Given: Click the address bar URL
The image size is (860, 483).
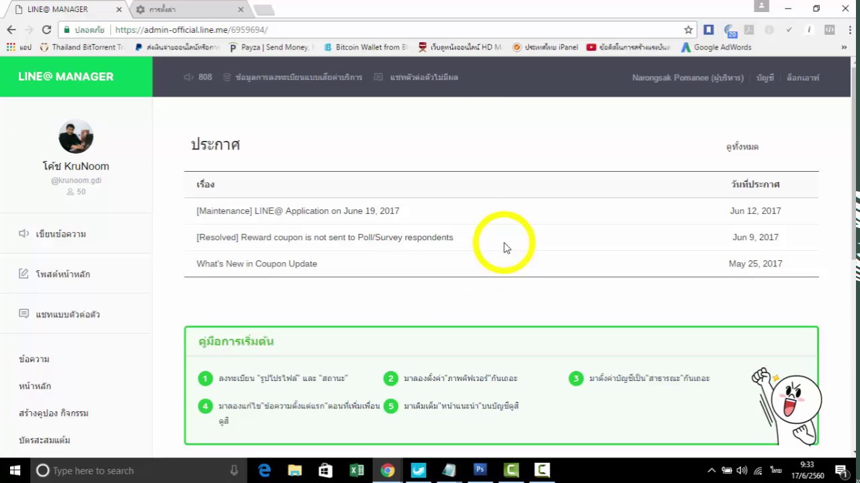Looking at the screenshot, I should click(191, 30).
